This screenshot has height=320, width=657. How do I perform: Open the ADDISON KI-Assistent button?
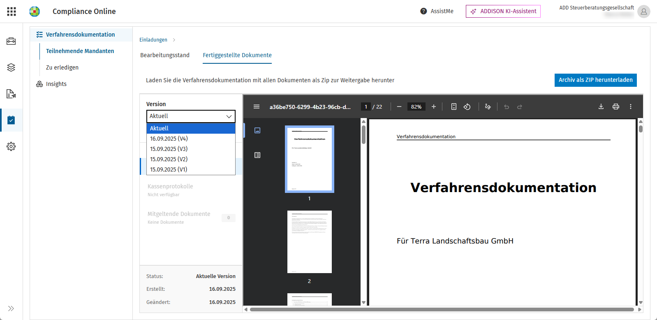click(503, 12)
